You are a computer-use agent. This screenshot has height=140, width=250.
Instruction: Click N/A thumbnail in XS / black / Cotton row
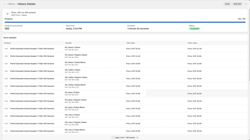tap(6, 49)
